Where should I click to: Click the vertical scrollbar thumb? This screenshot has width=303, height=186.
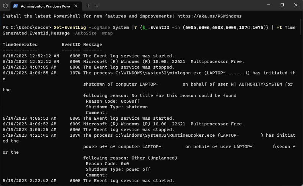click(x=301, y=27)
